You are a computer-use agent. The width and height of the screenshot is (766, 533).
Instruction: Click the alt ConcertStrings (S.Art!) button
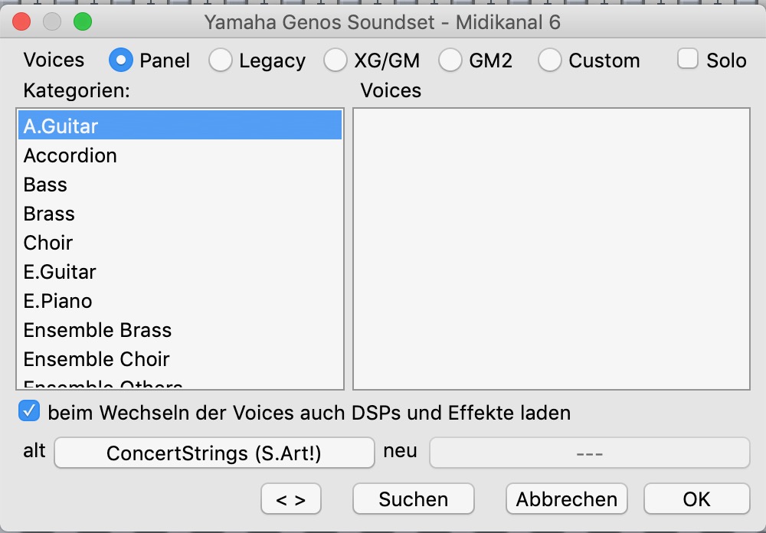click(x=214, y=453)
